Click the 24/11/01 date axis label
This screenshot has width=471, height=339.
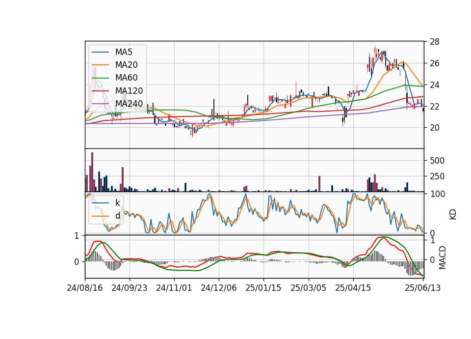pos(174,288)
